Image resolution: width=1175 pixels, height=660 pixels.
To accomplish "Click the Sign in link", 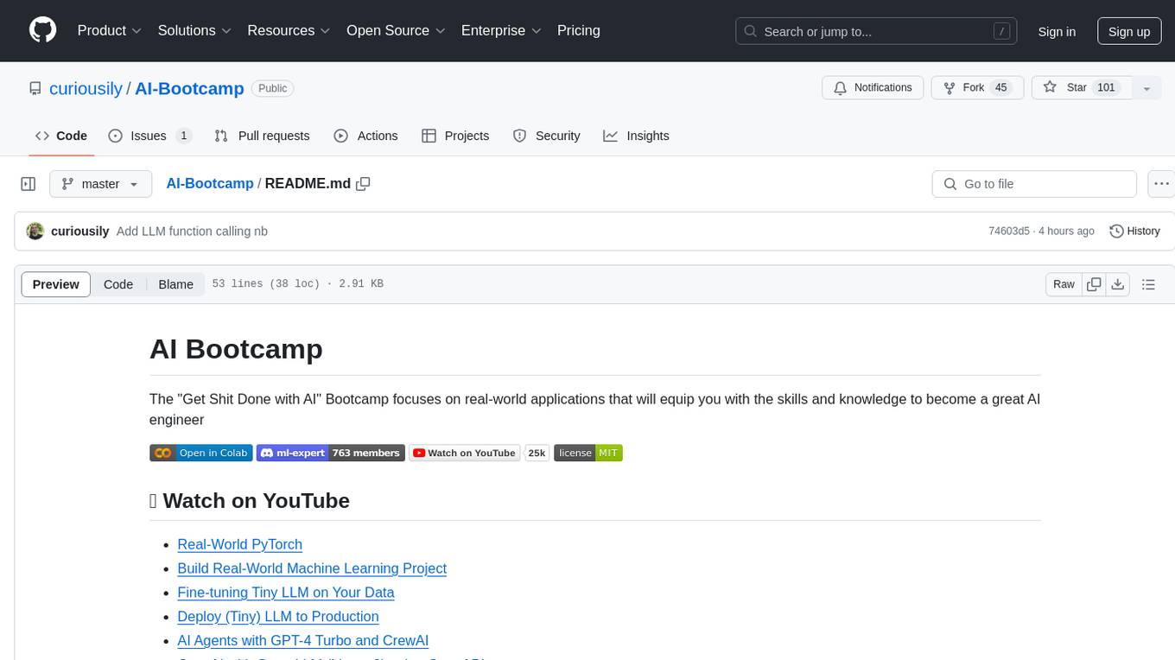I will pos(1057,32).
